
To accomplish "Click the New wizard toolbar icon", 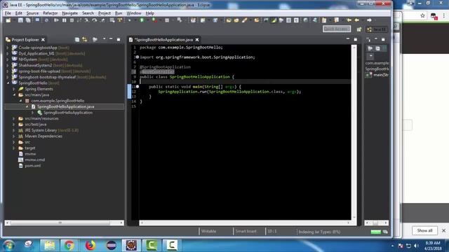I will pos(8,20).
